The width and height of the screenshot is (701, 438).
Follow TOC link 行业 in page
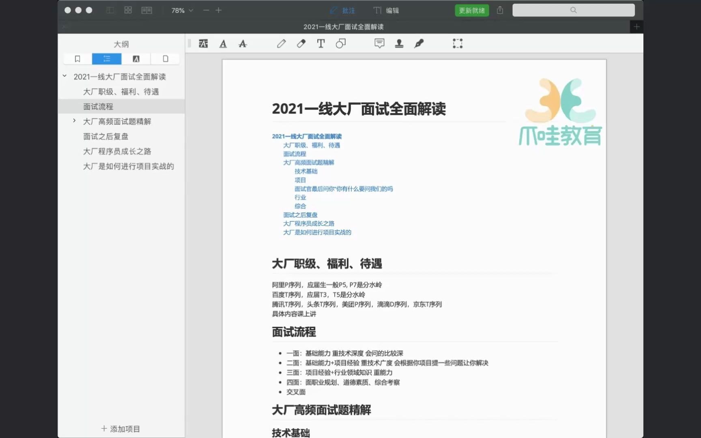click(300, 198)
